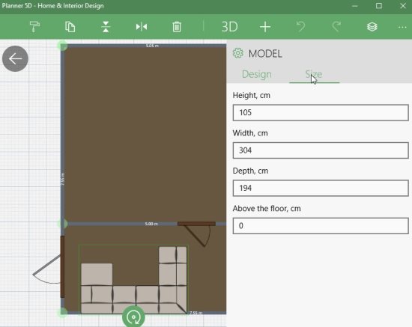This screenshot has height=327, width=412.
Task: Flip the model vertically
Action: point(106,27)
